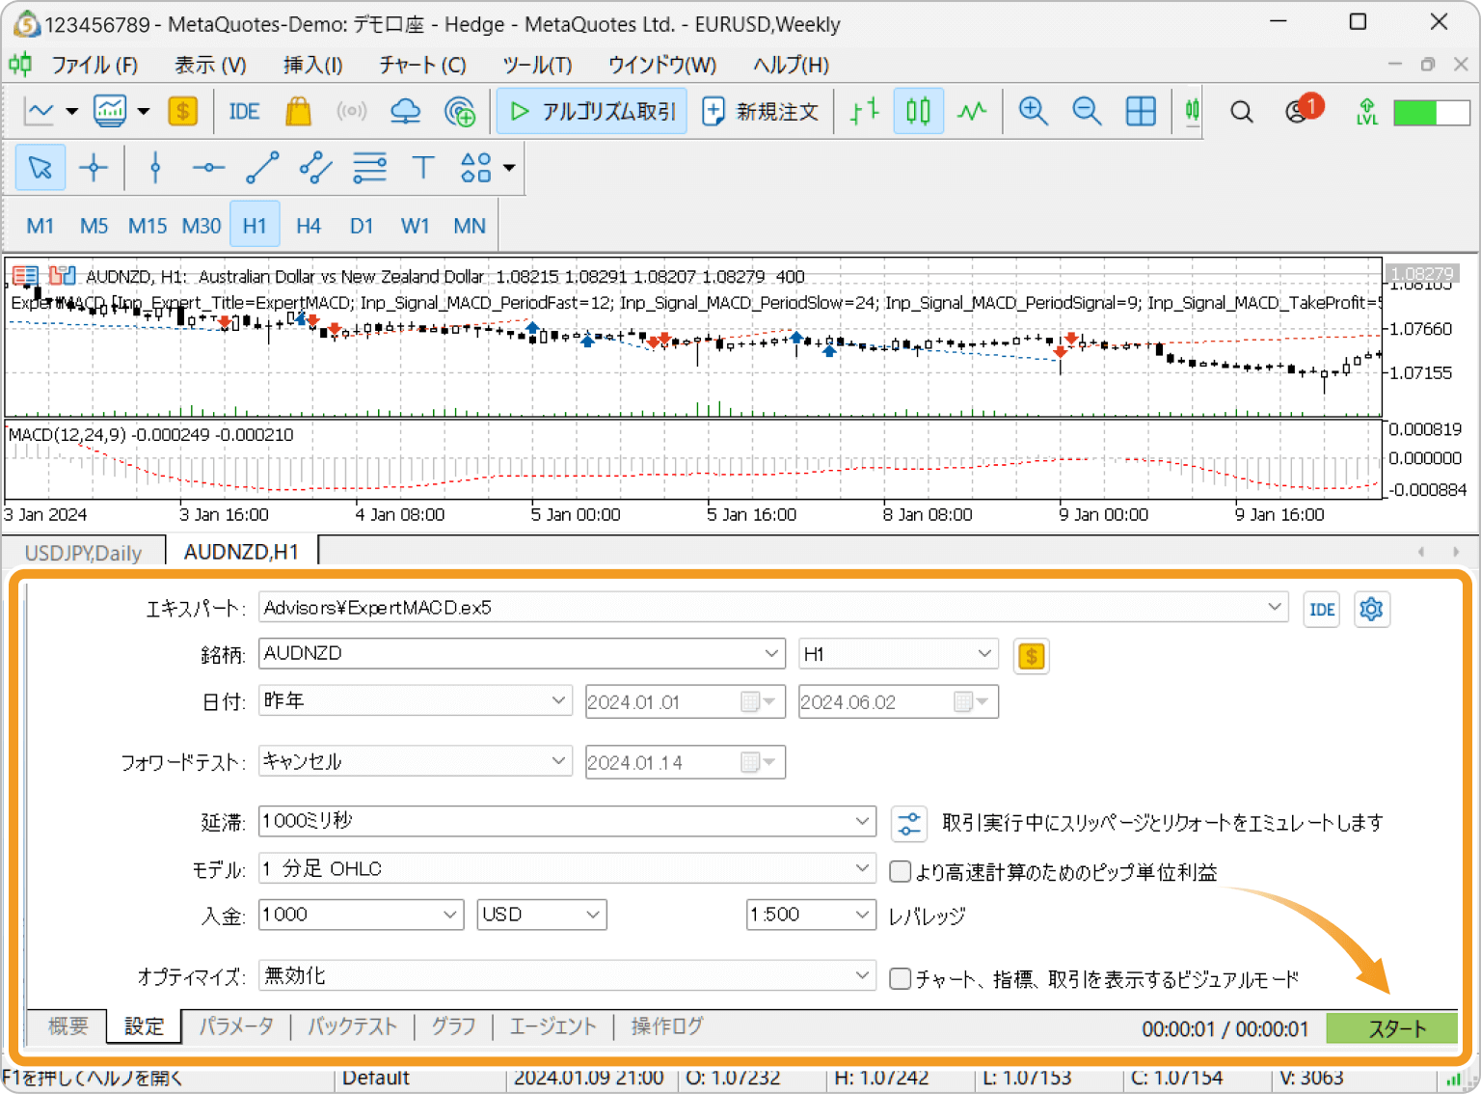Open the cloud VPS hosting icon
The image size is (1481, 1094).
(406, 111)
